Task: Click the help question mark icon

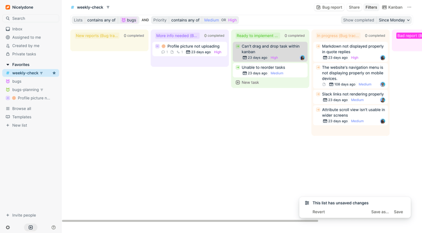Action: (54, 227)
